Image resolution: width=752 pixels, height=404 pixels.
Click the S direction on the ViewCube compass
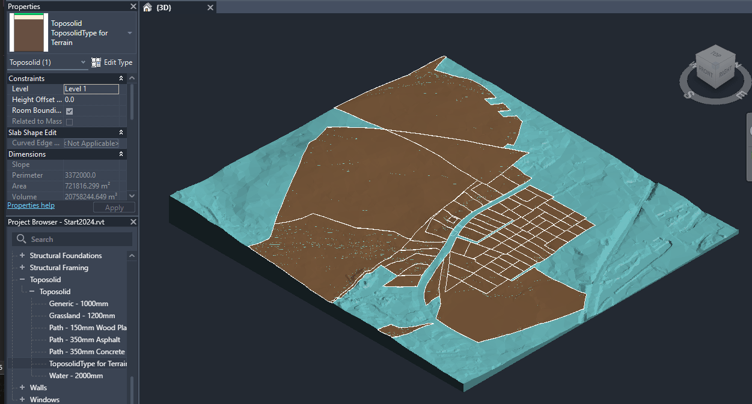pos(690,95)
